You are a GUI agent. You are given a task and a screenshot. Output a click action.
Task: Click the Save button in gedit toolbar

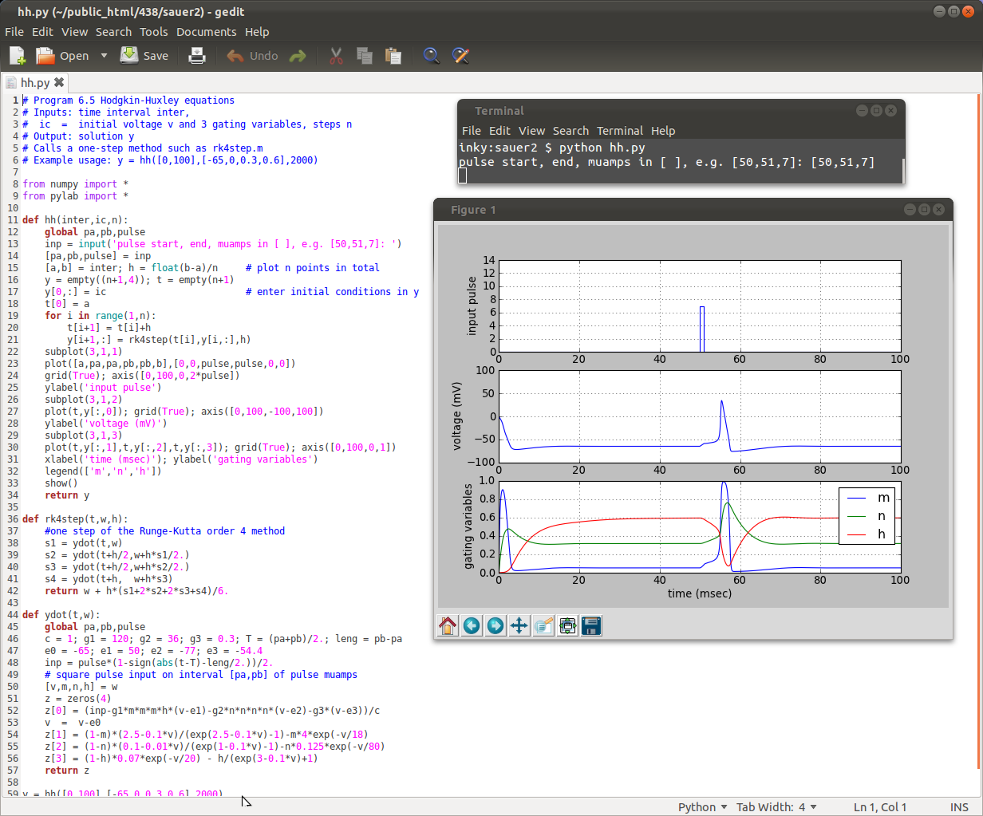[x=144, y=55]
